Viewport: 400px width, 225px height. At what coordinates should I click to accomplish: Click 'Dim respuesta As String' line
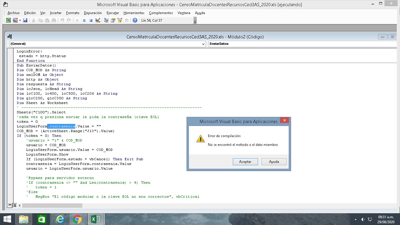click(x=44, y=84)
